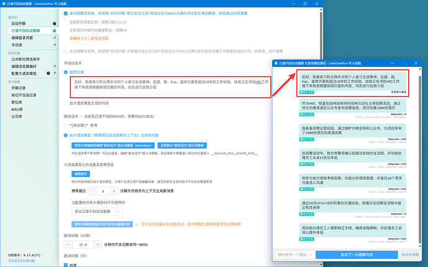The image size is (428, 267).
Task: Choose the "[盼回复]" 表情 radio option
Action: [x=66, y=126]
